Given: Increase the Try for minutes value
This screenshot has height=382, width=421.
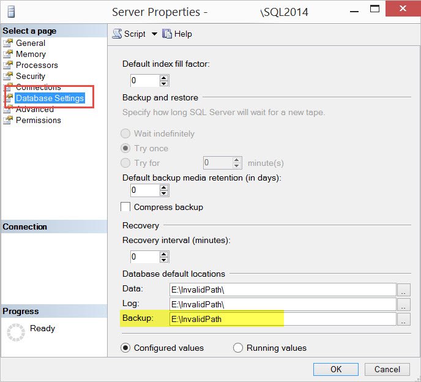Looking at the screenshot, I should pyautogui.click(x=236, y=160).
